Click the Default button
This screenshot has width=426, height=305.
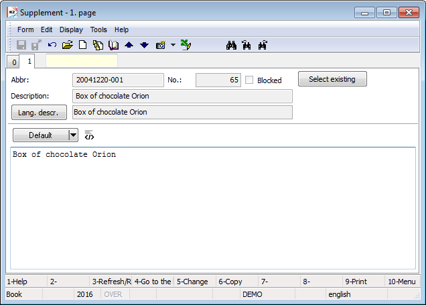coord(40,135)
